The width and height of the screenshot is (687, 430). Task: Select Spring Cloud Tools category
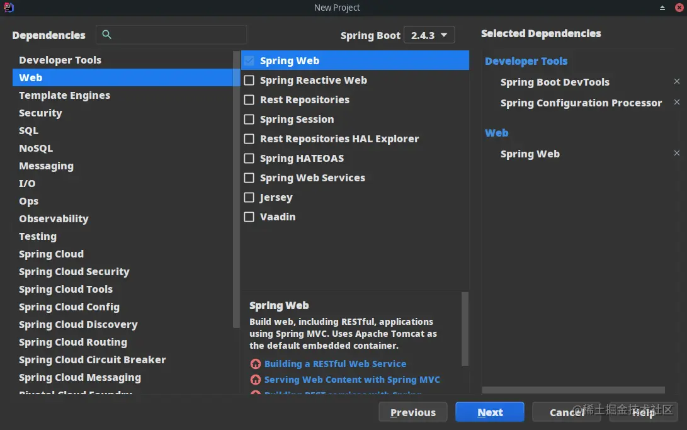click(x=123, y=289)
